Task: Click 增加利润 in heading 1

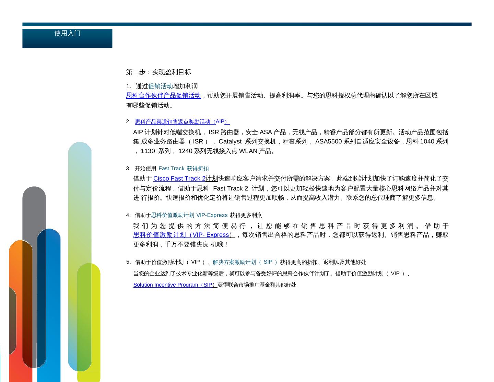Action: [x=186, y=86]
